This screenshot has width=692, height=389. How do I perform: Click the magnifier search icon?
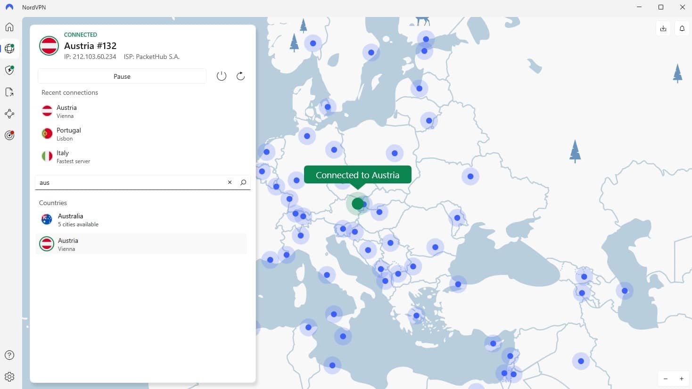pyautogui.click(x=243, y=182)
